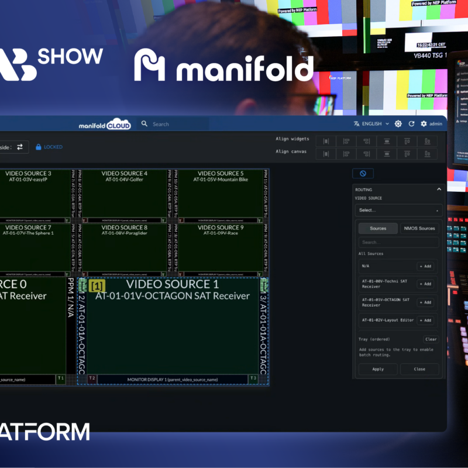
Task: Click the manifold CLOUD logo
Action: point(105,125)
